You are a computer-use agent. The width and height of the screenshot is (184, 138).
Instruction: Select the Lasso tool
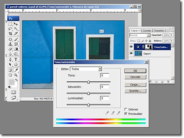10,29
